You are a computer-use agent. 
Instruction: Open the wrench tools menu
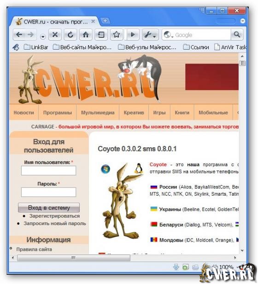151,35
